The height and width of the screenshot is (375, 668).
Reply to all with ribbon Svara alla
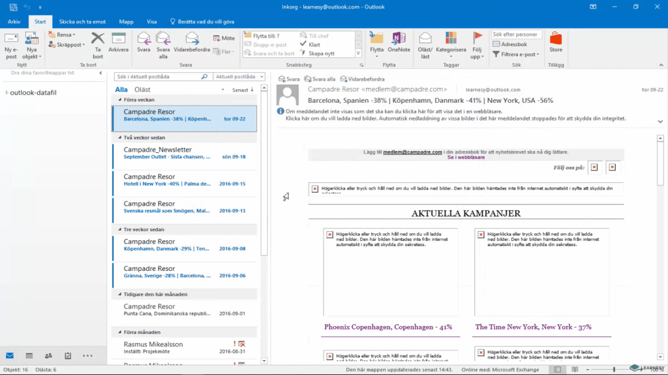pyautogui.click(x=163, y=46)
